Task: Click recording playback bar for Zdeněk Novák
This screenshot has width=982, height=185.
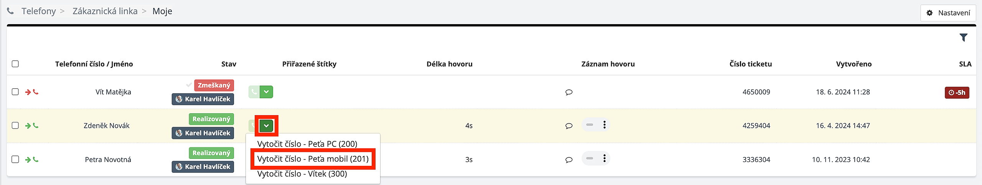Action: click(590, 125)
